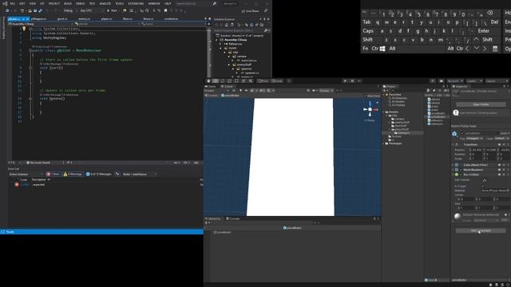
Task: Collapse the Start method code block
Action: point(30,68)
